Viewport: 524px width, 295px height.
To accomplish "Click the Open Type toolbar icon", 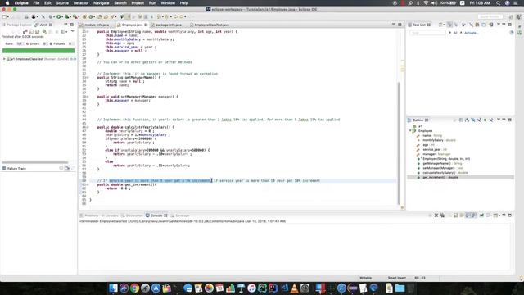I will pyautogui.click(x=100, y=16).
